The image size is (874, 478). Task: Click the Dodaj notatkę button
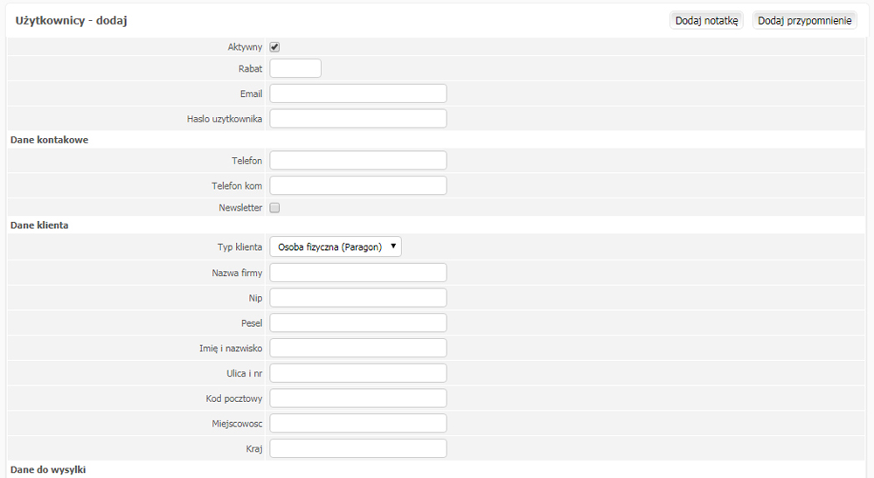706,21
